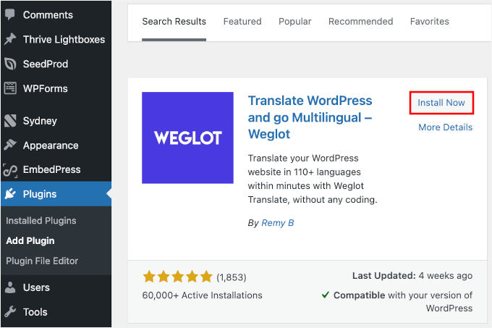
Task: Click the Plugins plug icon
Action: point(10,194)
